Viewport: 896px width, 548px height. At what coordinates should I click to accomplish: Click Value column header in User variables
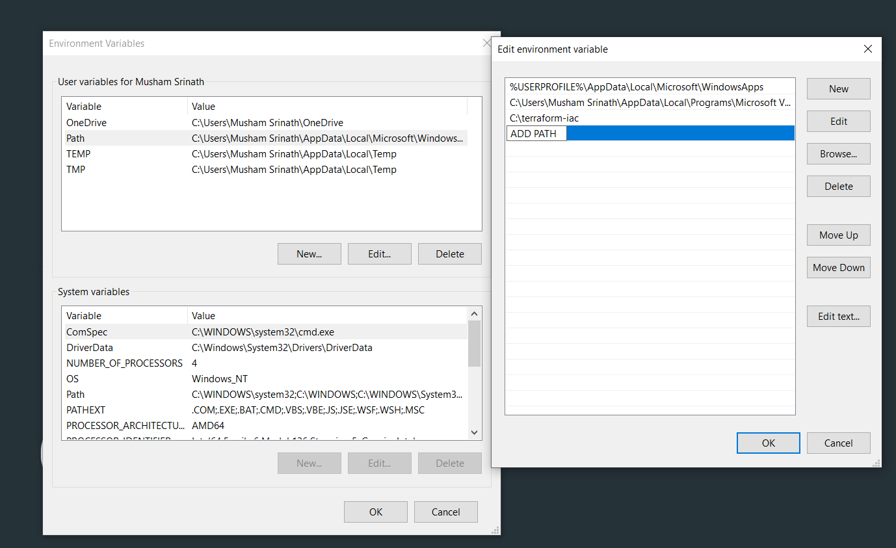(x=327, y=107)
